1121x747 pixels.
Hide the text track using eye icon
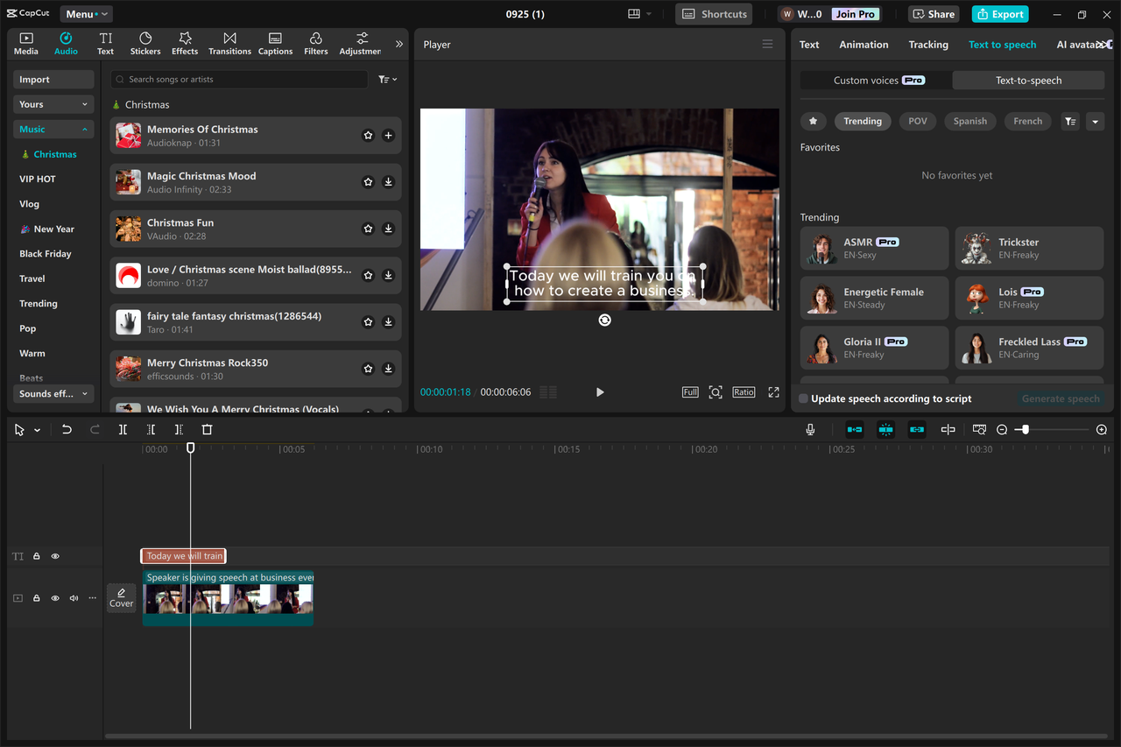(55, 556)
